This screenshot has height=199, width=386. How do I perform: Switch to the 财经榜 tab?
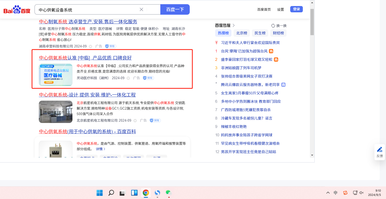pyautogui.click(x=278, y=33)
